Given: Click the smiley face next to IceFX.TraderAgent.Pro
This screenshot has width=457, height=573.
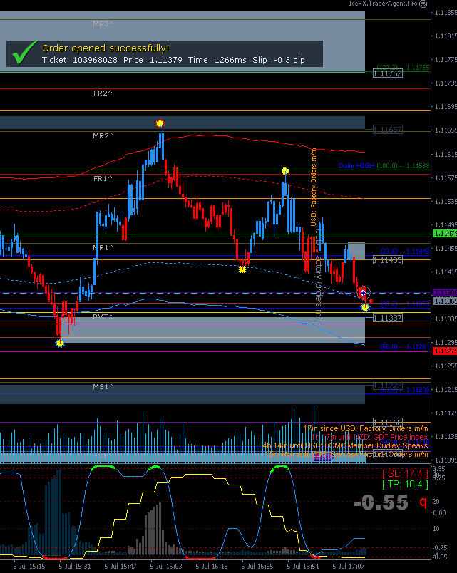Looking at the screenshot, I should click(423, 4).
